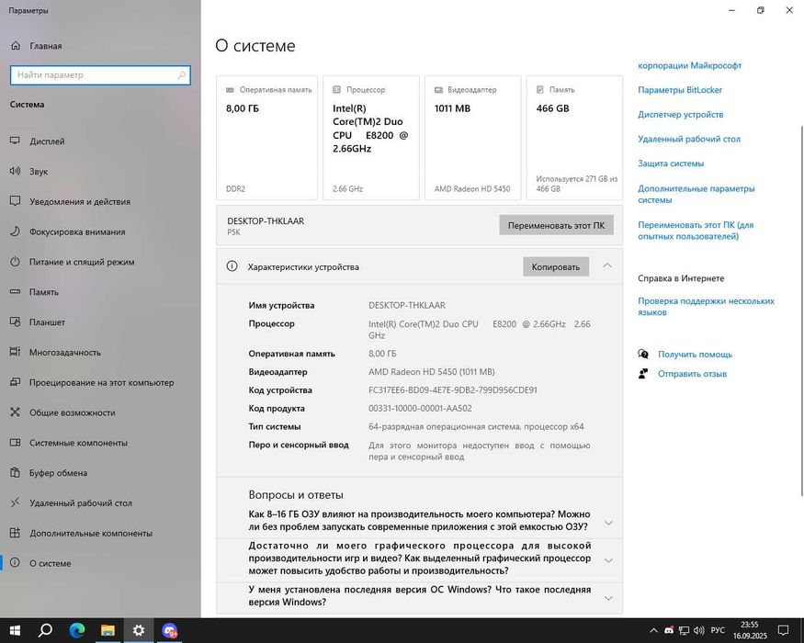This screenshot has width=804, height=643.
Task: Click the Проецирование на этот компьютер icon
Action: coord(15,382)
